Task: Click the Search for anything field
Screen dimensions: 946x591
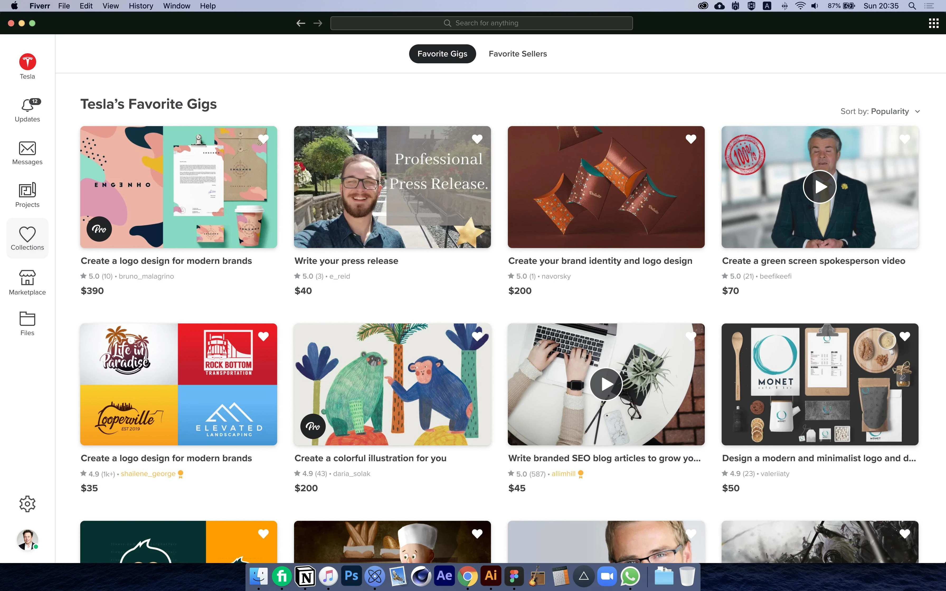Action: coord(481,23)
